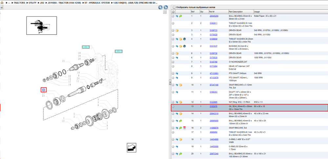Click green forward arrow for part 28995900
The height and width of the screenshot is (159, 328).
coord(180,121)
